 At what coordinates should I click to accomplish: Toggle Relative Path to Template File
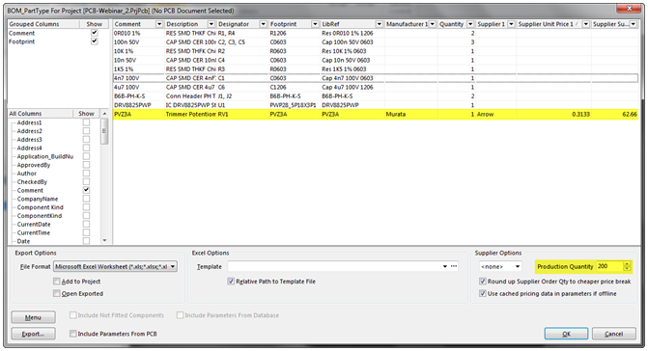231,282
